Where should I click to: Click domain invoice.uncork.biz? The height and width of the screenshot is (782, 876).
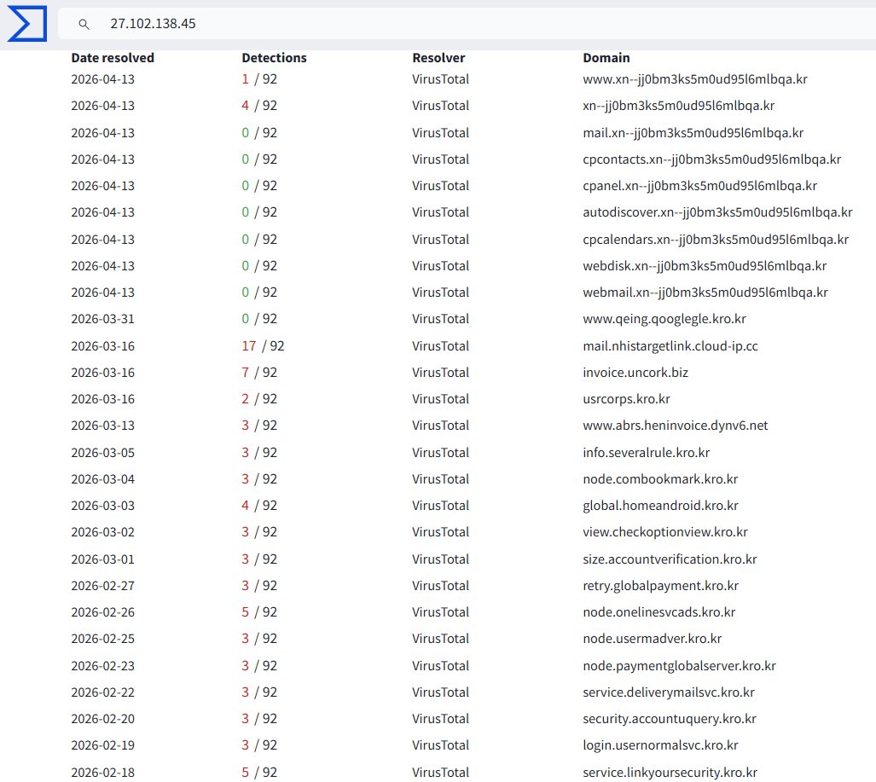635,373
